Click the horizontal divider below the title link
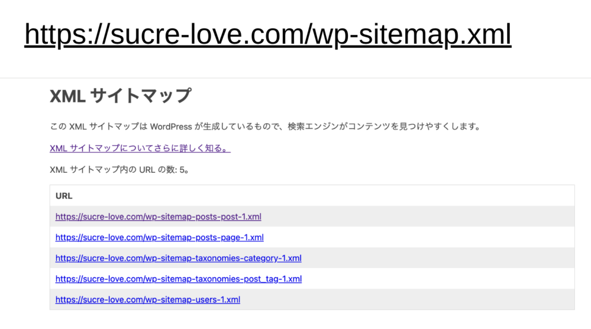Viewport: 591px width, 329px height. (295, 78)
